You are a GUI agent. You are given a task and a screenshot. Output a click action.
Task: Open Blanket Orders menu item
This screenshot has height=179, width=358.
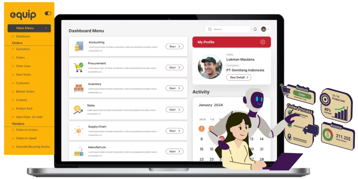point(26,92)
